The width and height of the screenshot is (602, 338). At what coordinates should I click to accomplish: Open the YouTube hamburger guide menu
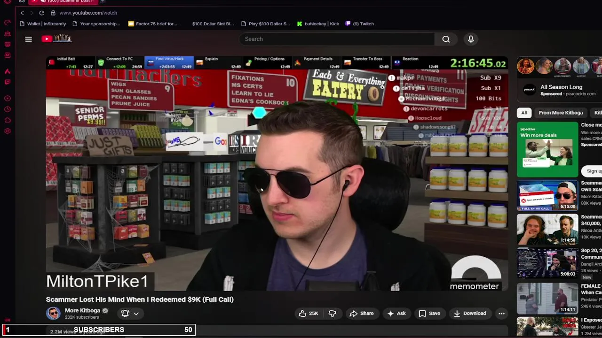(28, 39)
